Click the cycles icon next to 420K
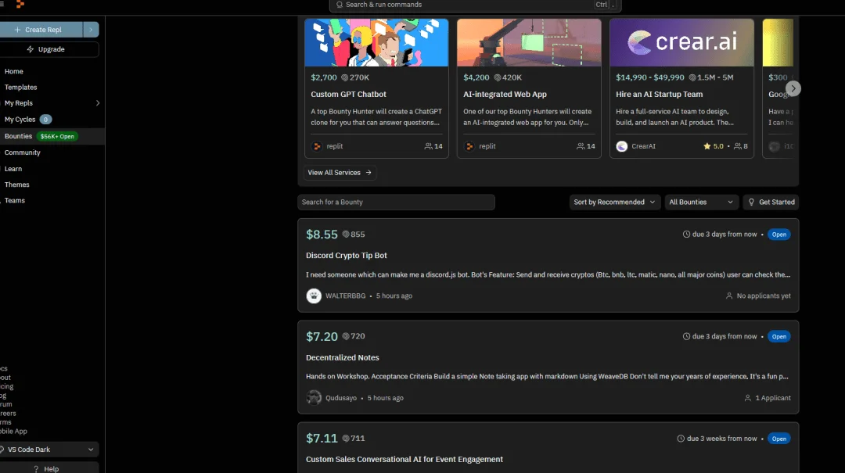Viewport: 845px width, 473px height. click(x=498, y=77)
